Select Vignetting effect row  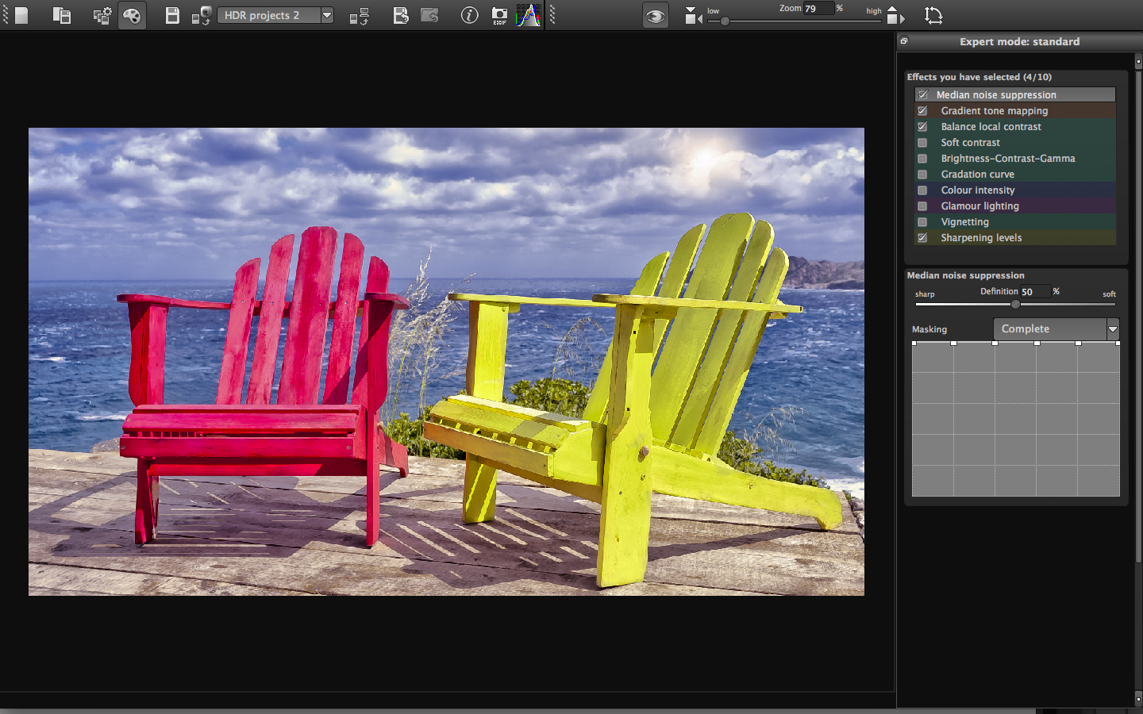pyautogui.click(x=1015, y=221)
